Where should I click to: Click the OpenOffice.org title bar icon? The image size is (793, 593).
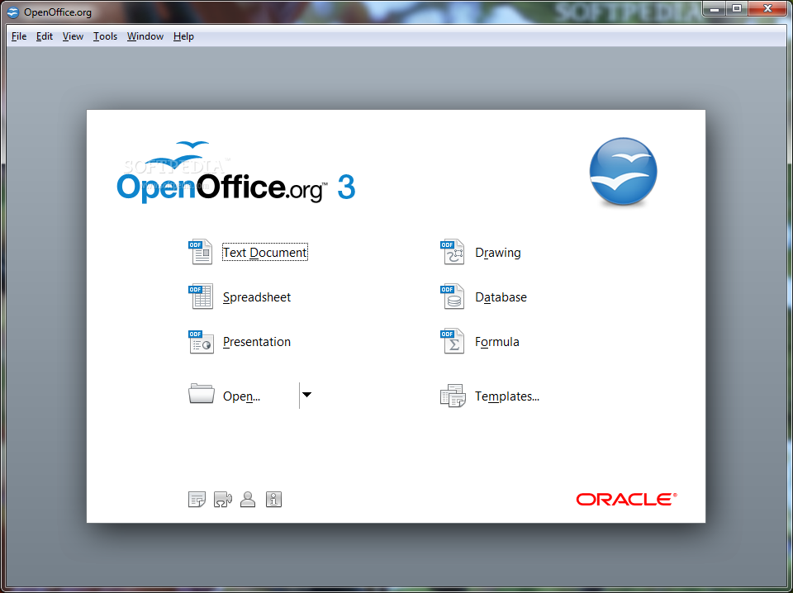pos(13,12)
